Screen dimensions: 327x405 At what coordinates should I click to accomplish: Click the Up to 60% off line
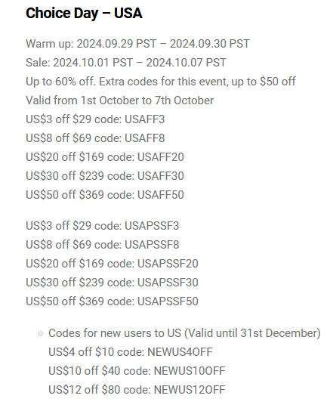pos(161,82)
